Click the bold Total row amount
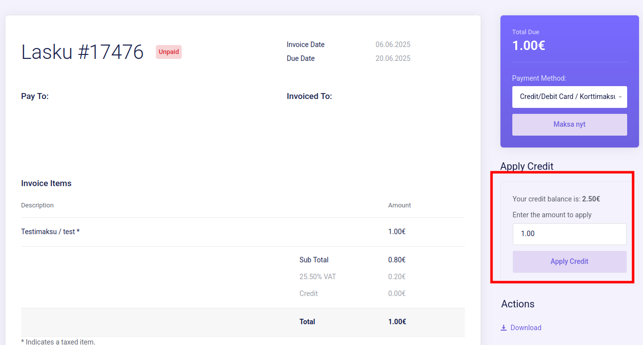The width and height of the screenshot is (643, 345). [397, 322]
